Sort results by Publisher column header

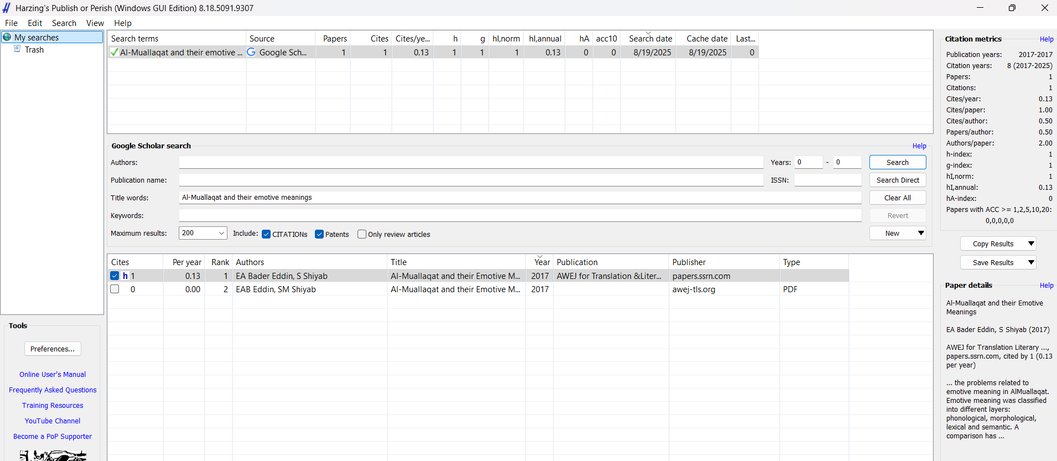click(724, 262)
